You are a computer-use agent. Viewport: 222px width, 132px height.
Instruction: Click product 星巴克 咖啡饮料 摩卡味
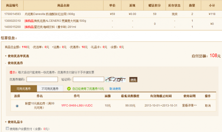tap(55, 27)
